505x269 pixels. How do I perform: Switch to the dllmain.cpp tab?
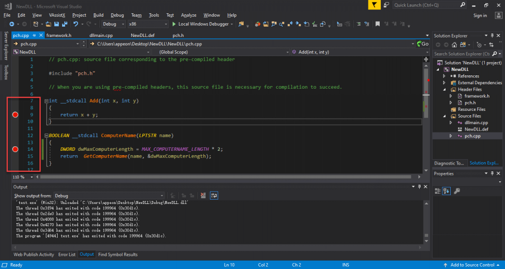tap(101, 35)
